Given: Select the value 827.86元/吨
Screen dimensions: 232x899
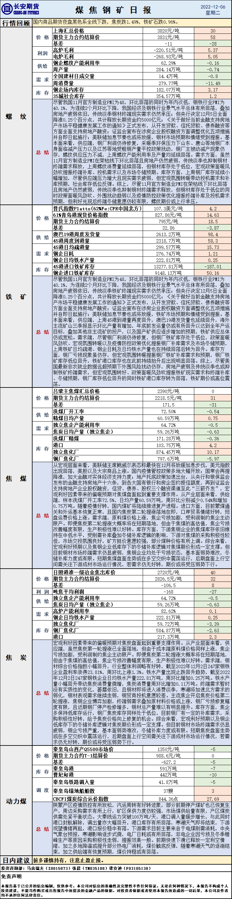Looking at the screenshot, I should coord(168,215).
